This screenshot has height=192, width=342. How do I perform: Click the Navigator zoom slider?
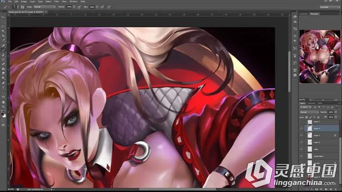pyautogui.click(x=323, y=100)
